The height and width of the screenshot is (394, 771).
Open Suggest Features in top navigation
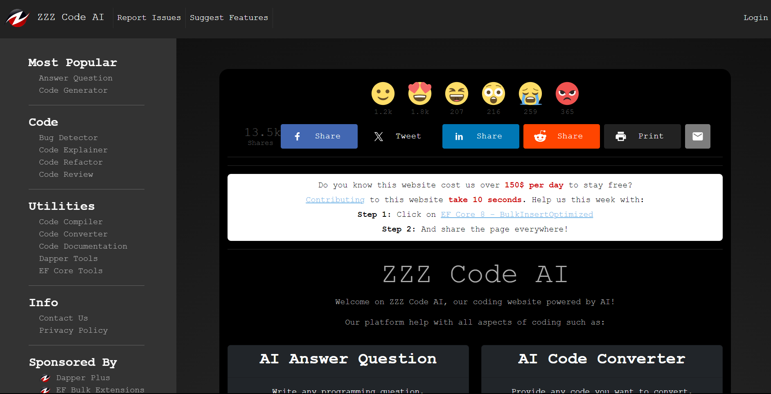click(x=229, y=18)
